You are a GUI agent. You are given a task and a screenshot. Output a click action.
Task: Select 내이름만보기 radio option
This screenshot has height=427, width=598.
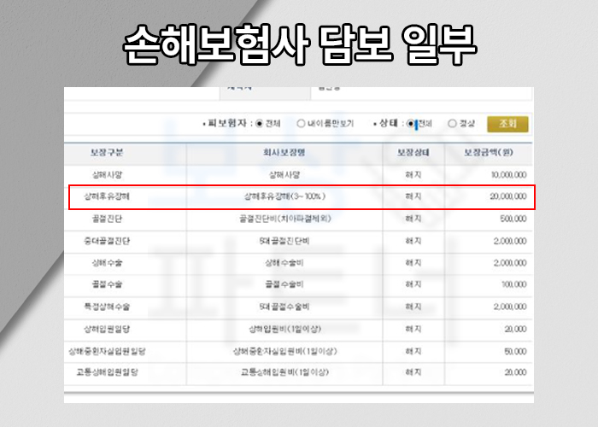click(301, 123)
